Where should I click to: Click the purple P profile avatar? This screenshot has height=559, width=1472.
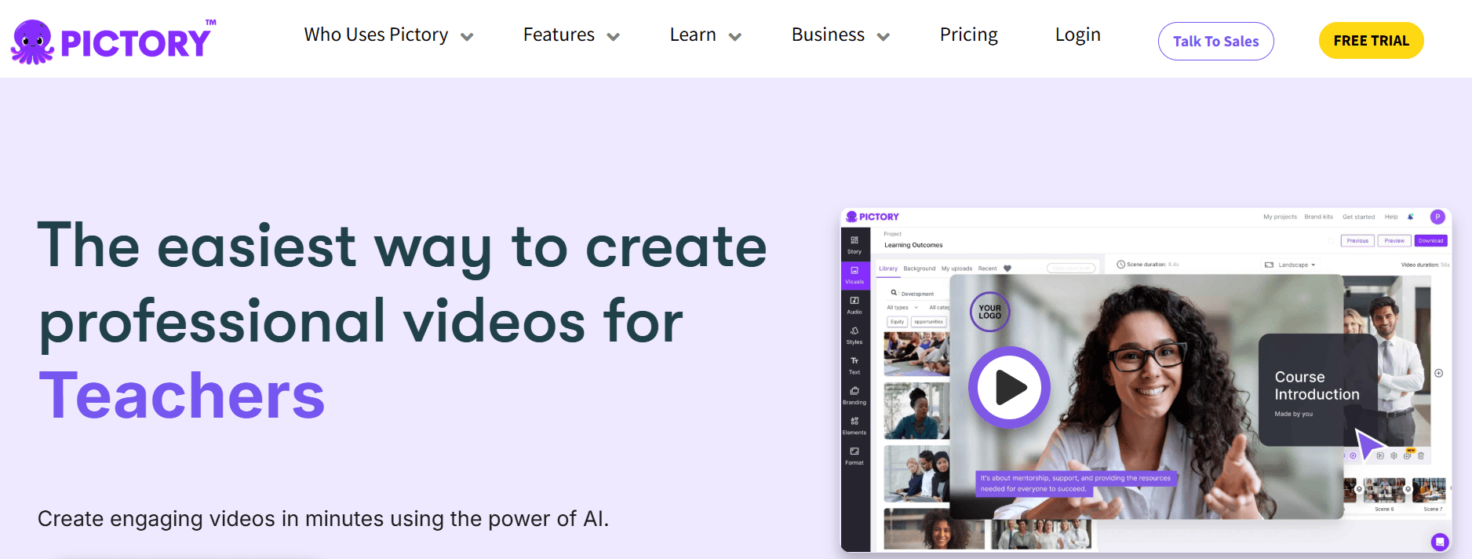(1437, 217)
